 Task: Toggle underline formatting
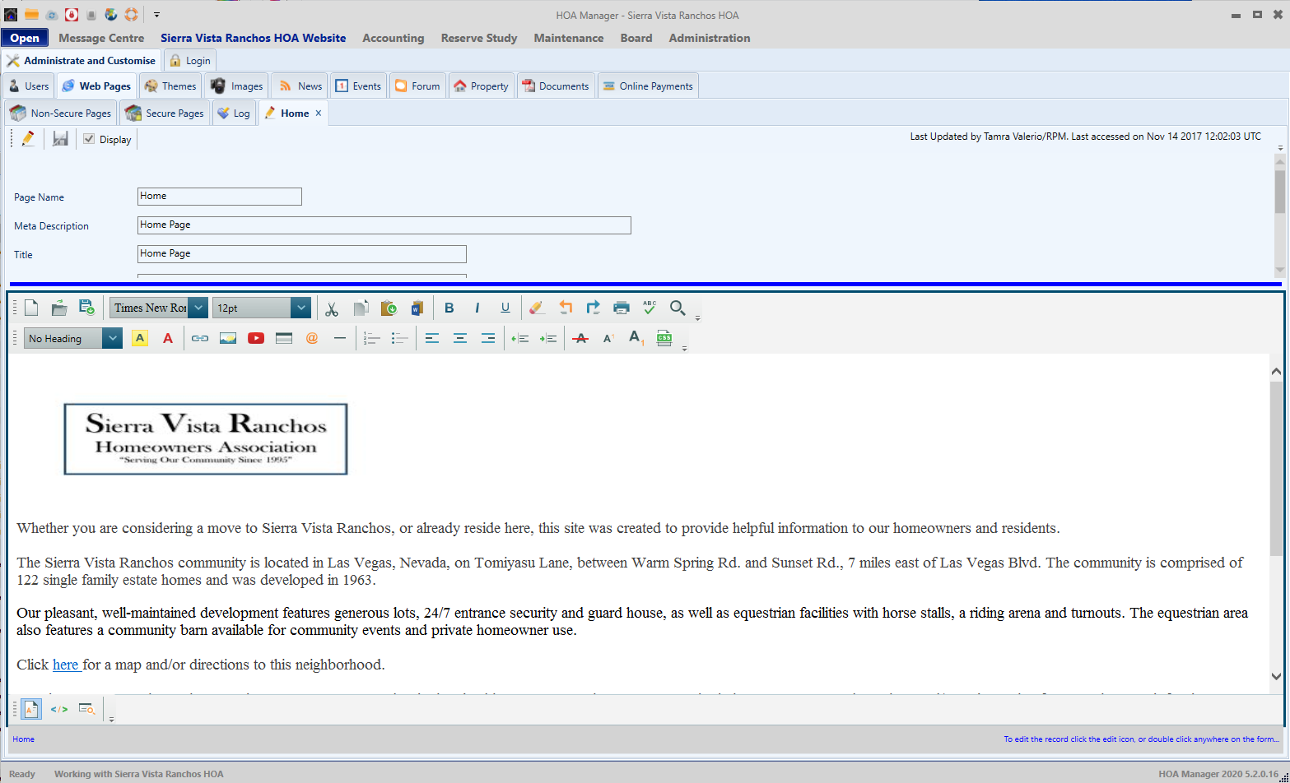click(x=505, y=308)
